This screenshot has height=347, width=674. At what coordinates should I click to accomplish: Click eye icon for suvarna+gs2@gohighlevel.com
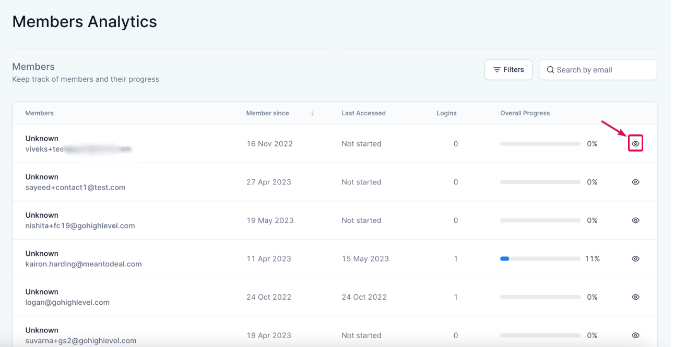[635, 336]
